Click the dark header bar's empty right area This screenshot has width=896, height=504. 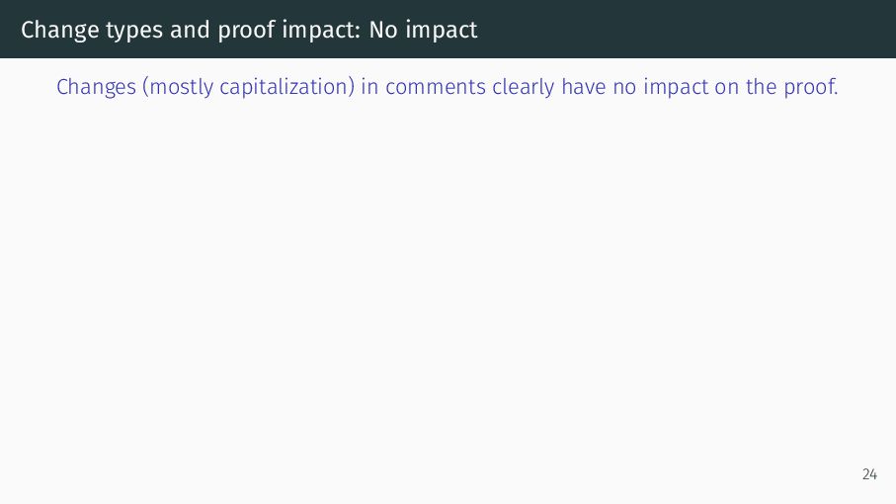point(686,30)
